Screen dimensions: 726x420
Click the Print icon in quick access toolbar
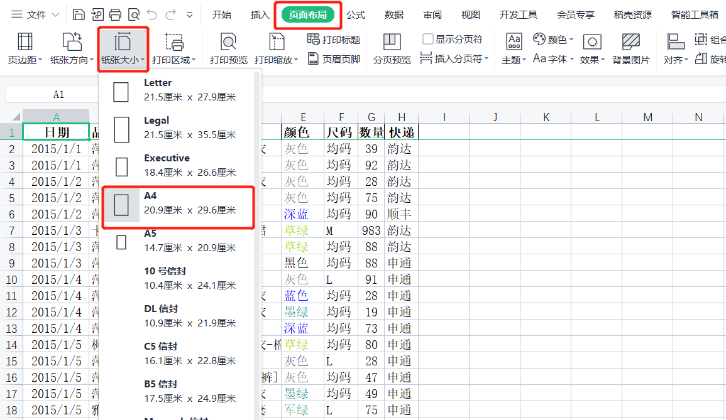(115, 14)
